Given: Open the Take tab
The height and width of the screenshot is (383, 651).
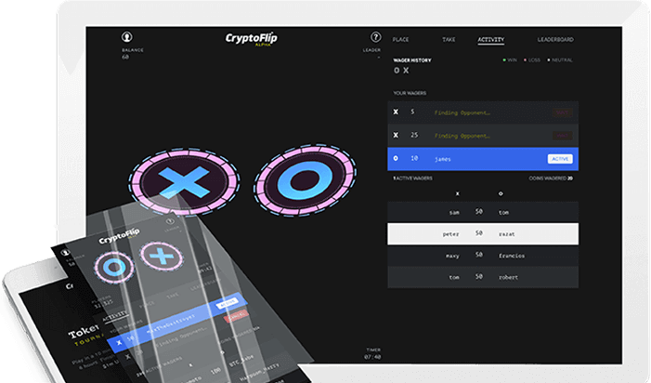Looking at the screenshot, I should click(x=449, y=40).
